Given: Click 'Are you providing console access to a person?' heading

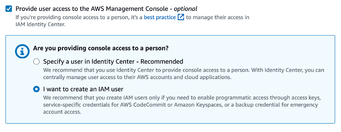Looking at the screenshot, I should tap(101, 48).
